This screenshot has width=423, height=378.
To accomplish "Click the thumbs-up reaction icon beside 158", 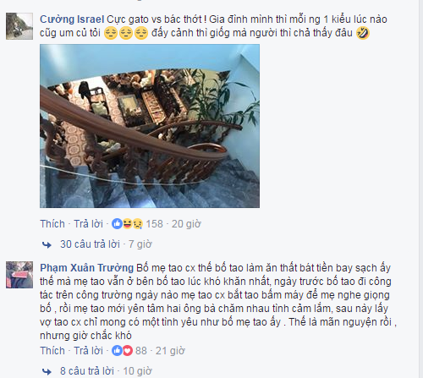I will click(x=117, y=224).
